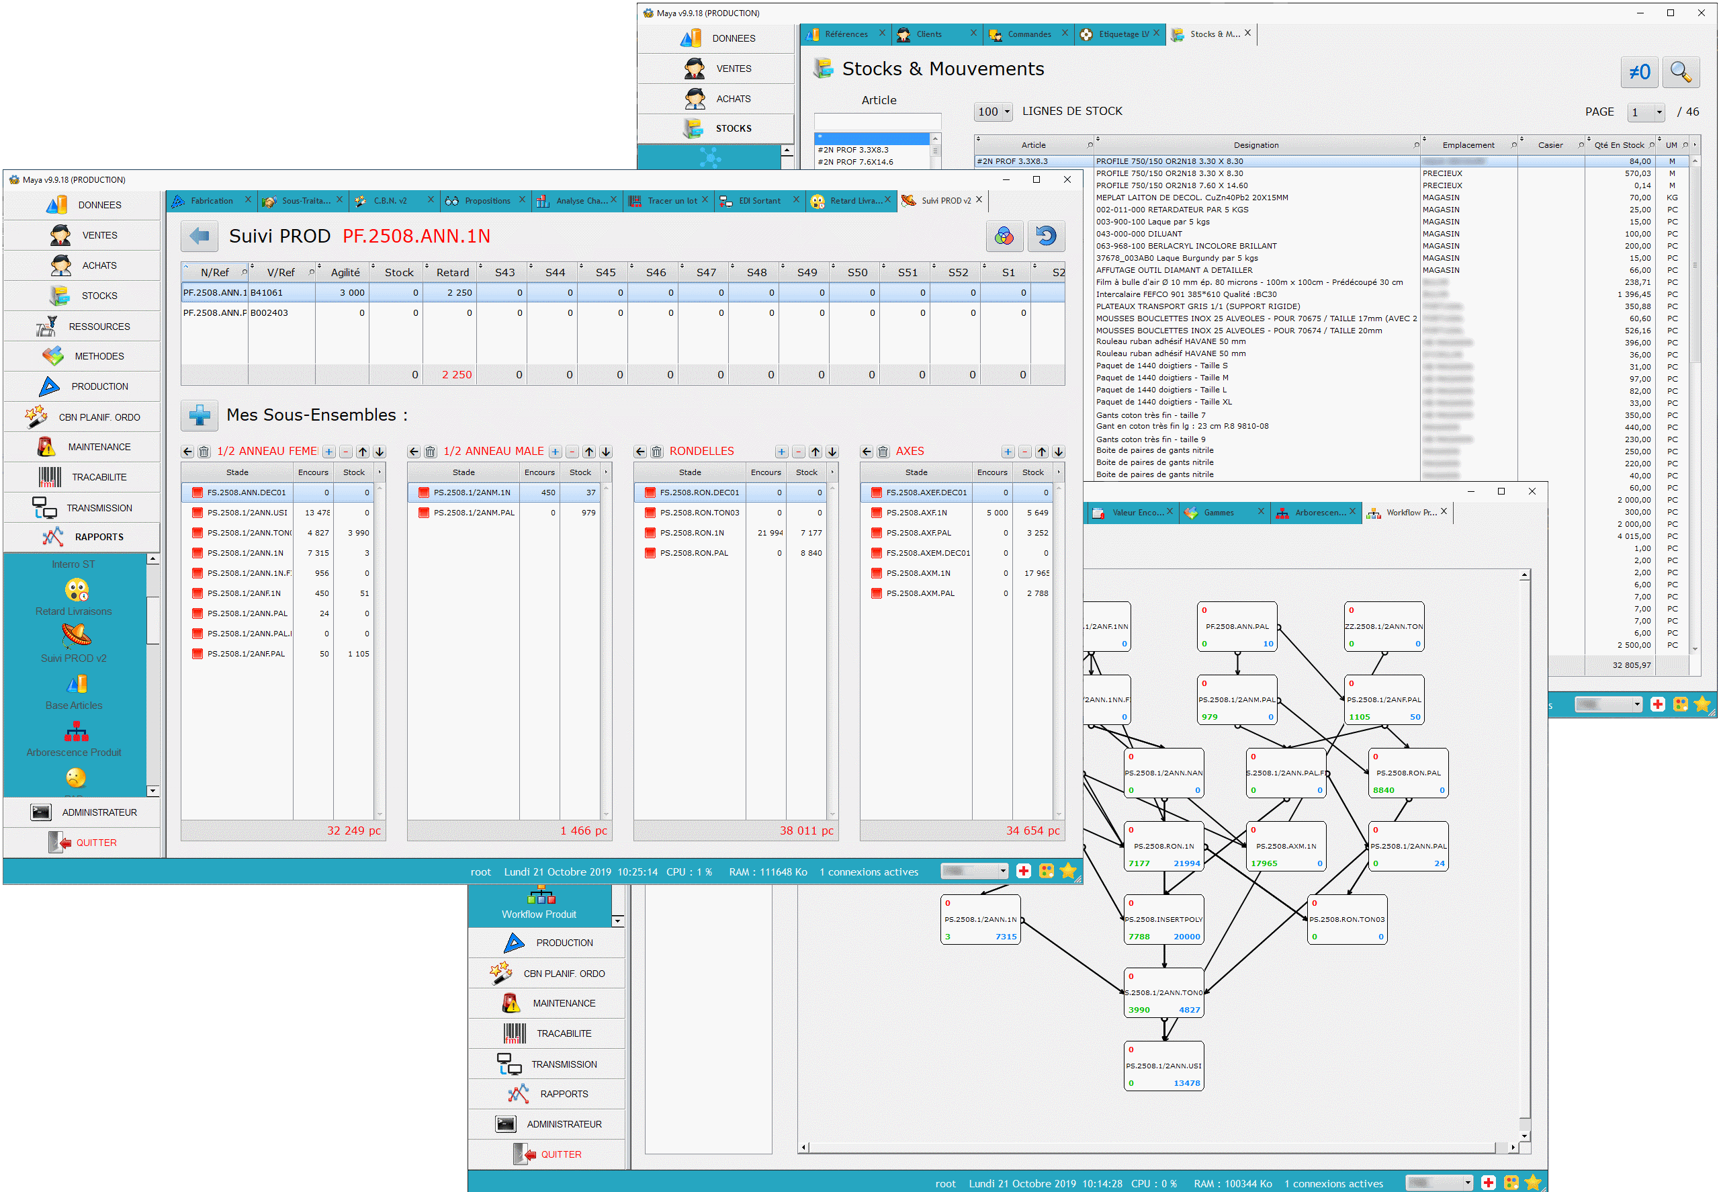Open Retard Livraisons report icon
The height and width of the screenshot is (1192, 1721).
[76, 591]
